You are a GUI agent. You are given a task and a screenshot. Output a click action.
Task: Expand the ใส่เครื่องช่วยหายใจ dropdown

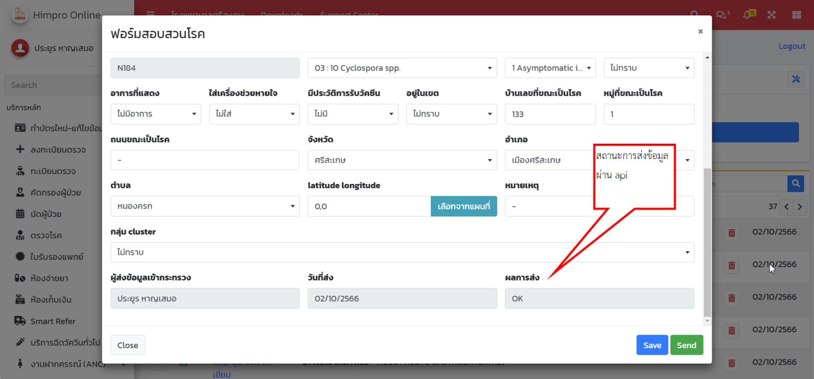coord(254,114)
